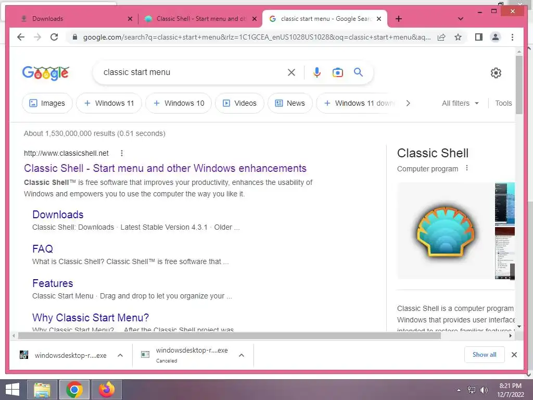
Task: Open the FAQ sitelink
Action: 43,248
